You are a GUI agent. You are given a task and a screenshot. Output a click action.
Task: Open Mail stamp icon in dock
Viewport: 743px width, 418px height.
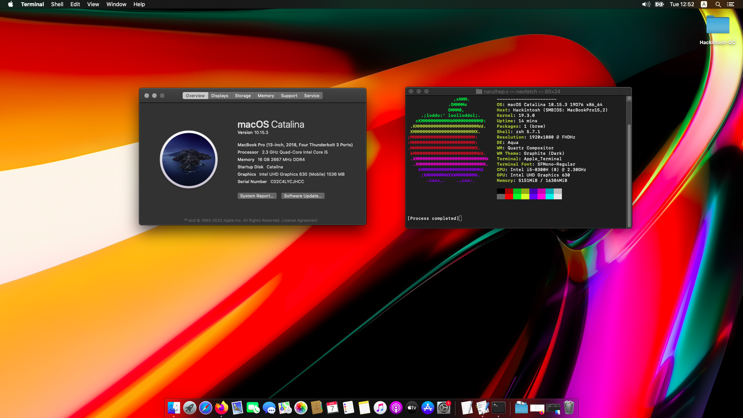tap(237, 408)
